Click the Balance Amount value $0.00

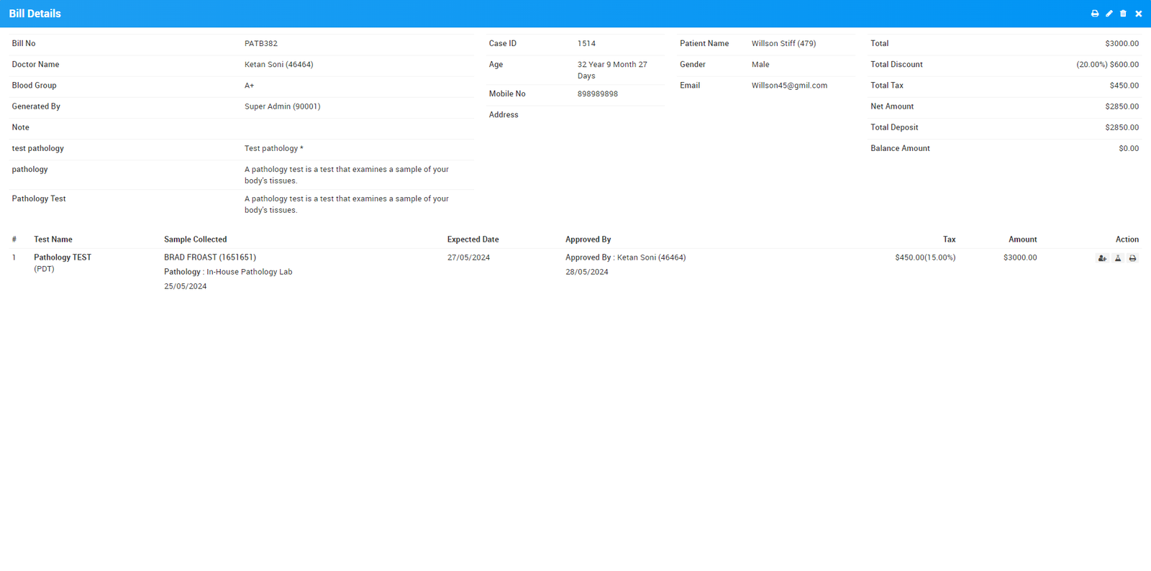[1128, 149]
